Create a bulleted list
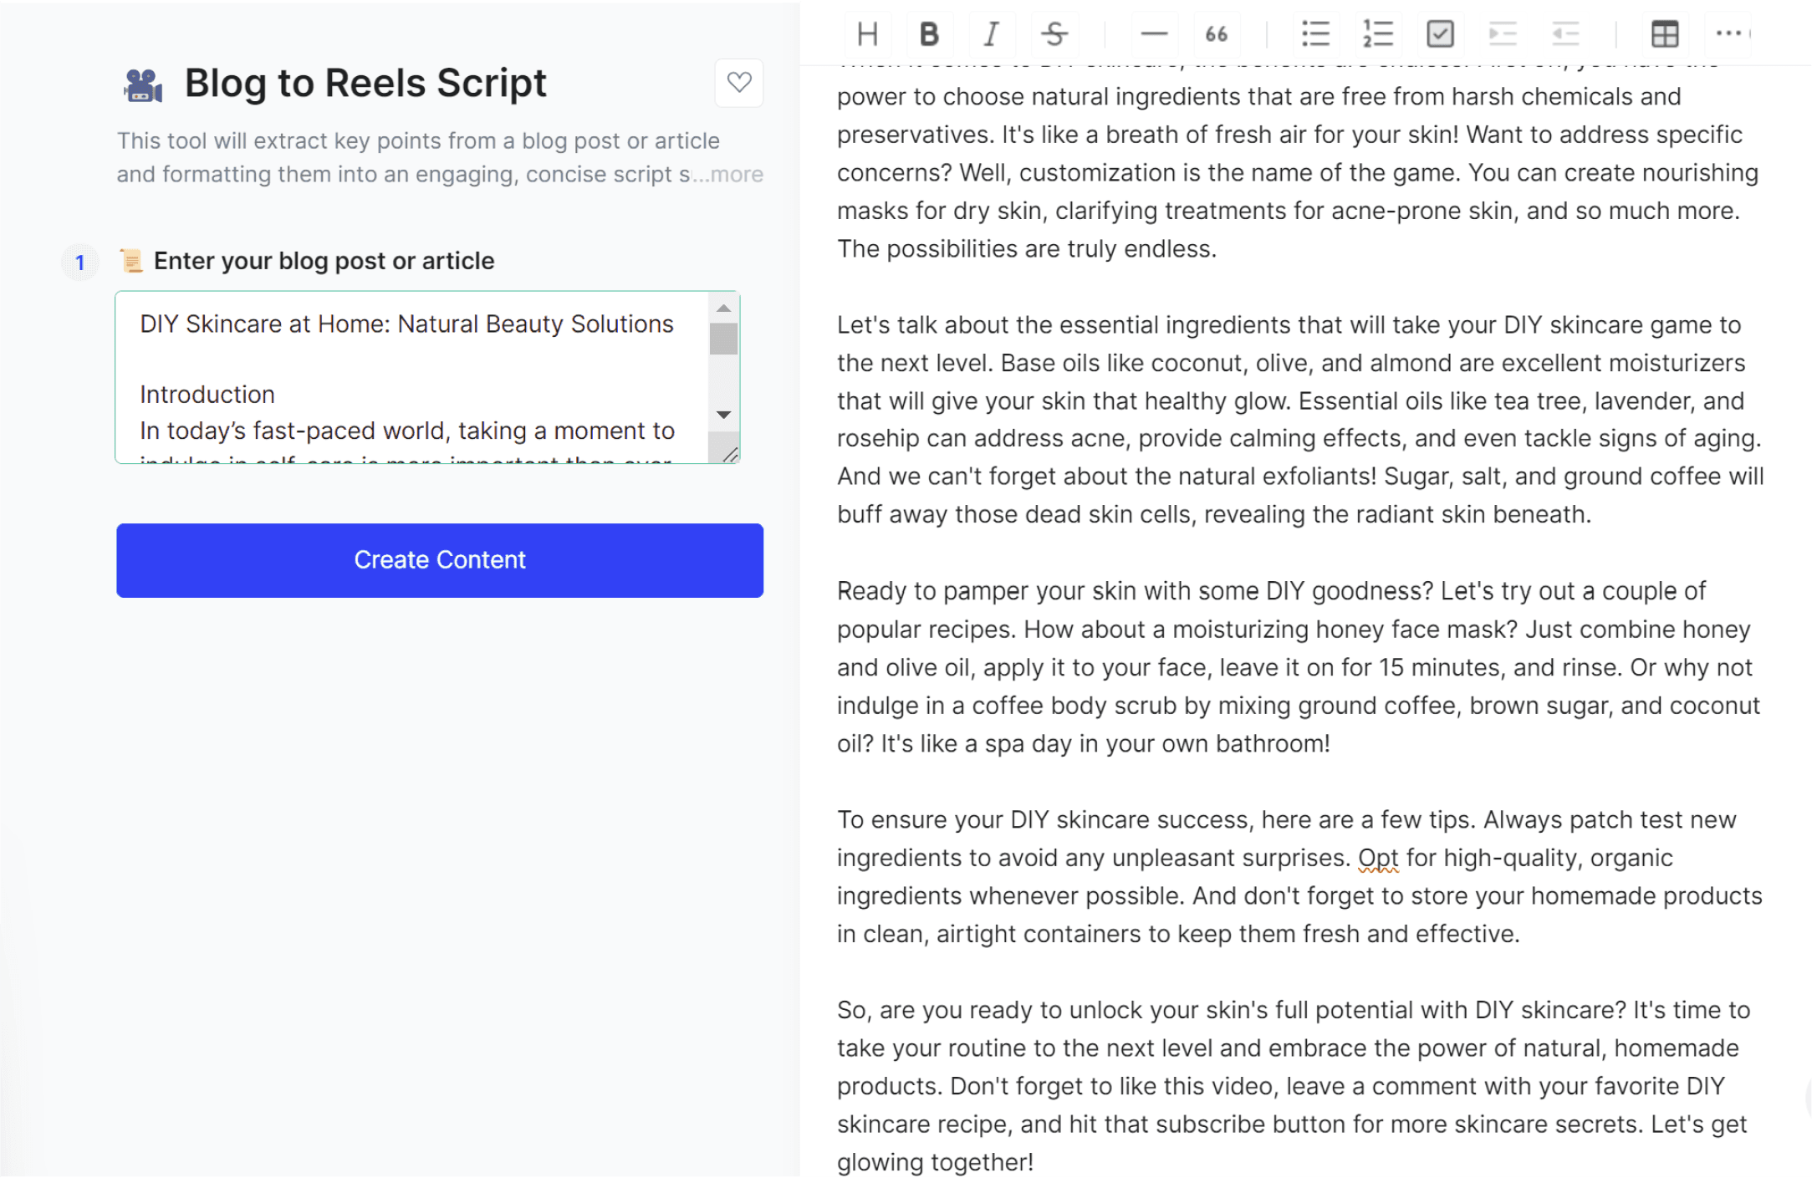This screenshot has width=1812, height=1178. tap(1315, 34)
